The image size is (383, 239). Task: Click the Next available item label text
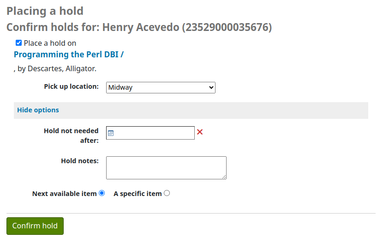[x=64, y=194]
